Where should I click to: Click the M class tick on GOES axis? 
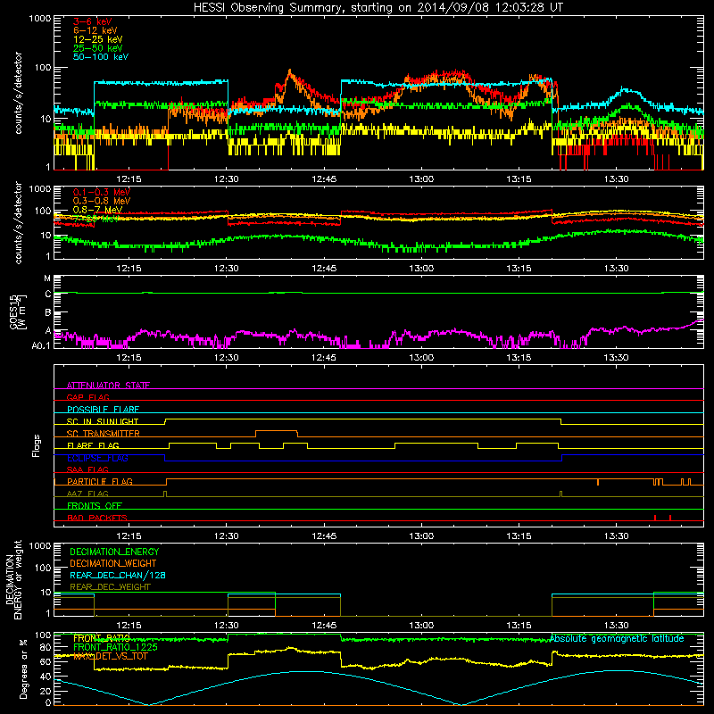coord(47,278)
